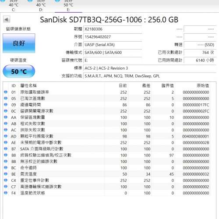
Task: Select the 重定位事件計數 attribute row
Action: [106, 180]
